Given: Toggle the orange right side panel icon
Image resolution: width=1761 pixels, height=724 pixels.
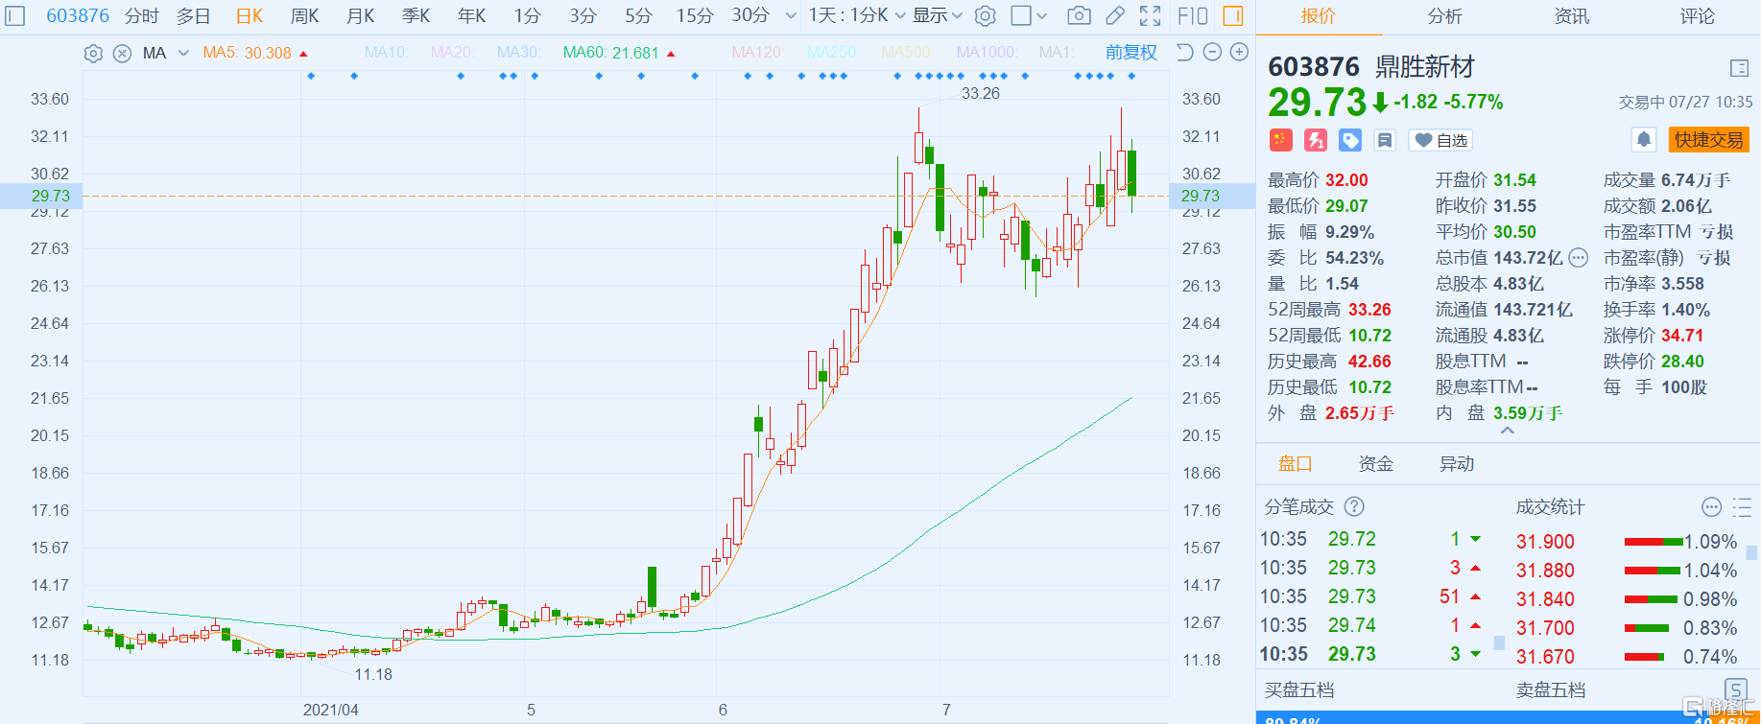Looking at the screenshot, I should [1233, 16].
